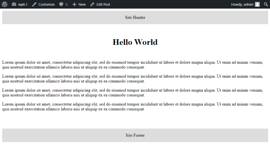Open the Customize link in admin bar

[x=46, y=4]
